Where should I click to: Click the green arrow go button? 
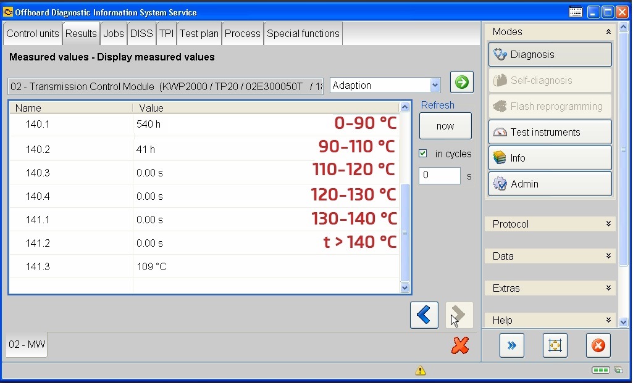[461, 82]
